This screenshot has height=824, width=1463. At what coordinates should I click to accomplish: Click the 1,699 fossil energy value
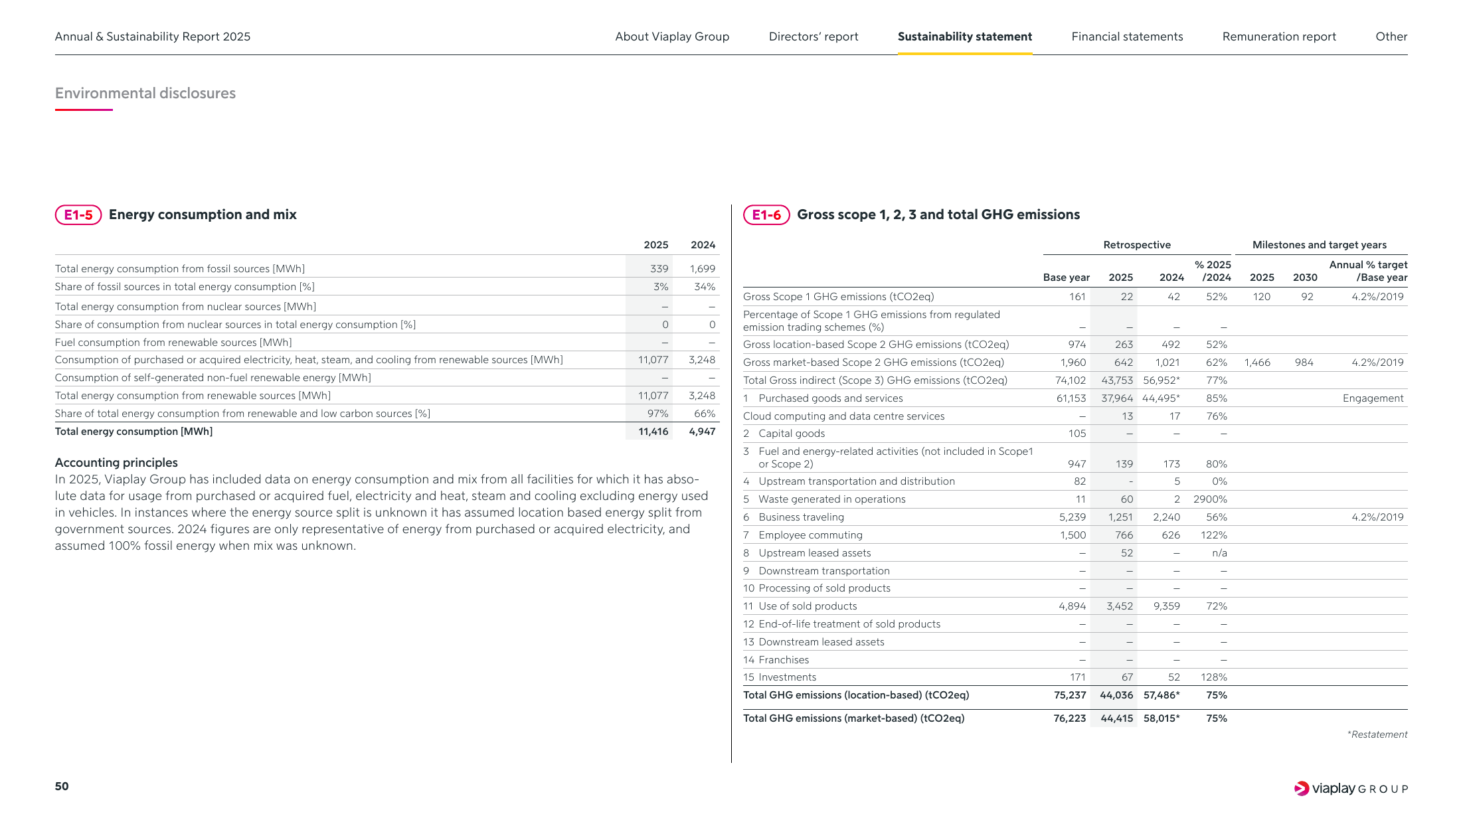pyautogui.click(x=702, y=269)
